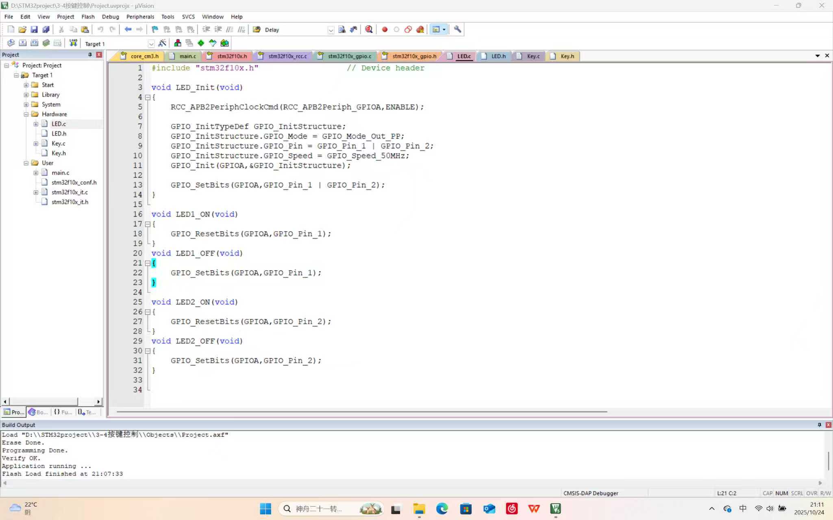Viewport: 833px width, 520px height.
Task: Insert breakpoint red dot icon
Action: (385, 29)
